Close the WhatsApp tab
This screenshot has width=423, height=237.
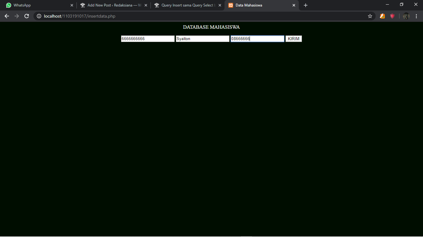point(72,5)
